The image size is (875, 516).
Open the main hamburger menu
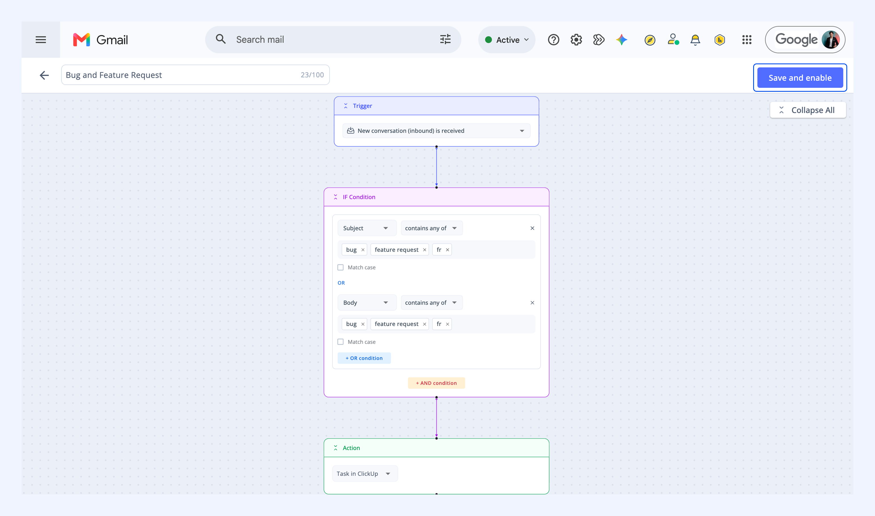41,40
